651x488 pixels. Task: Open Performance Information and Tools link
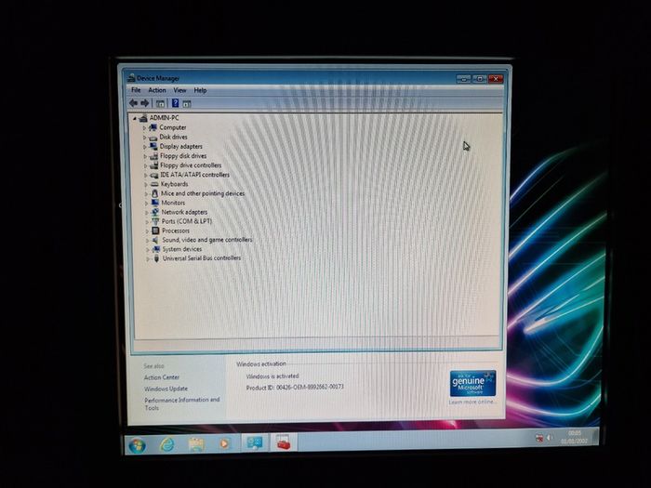[182, 403]
